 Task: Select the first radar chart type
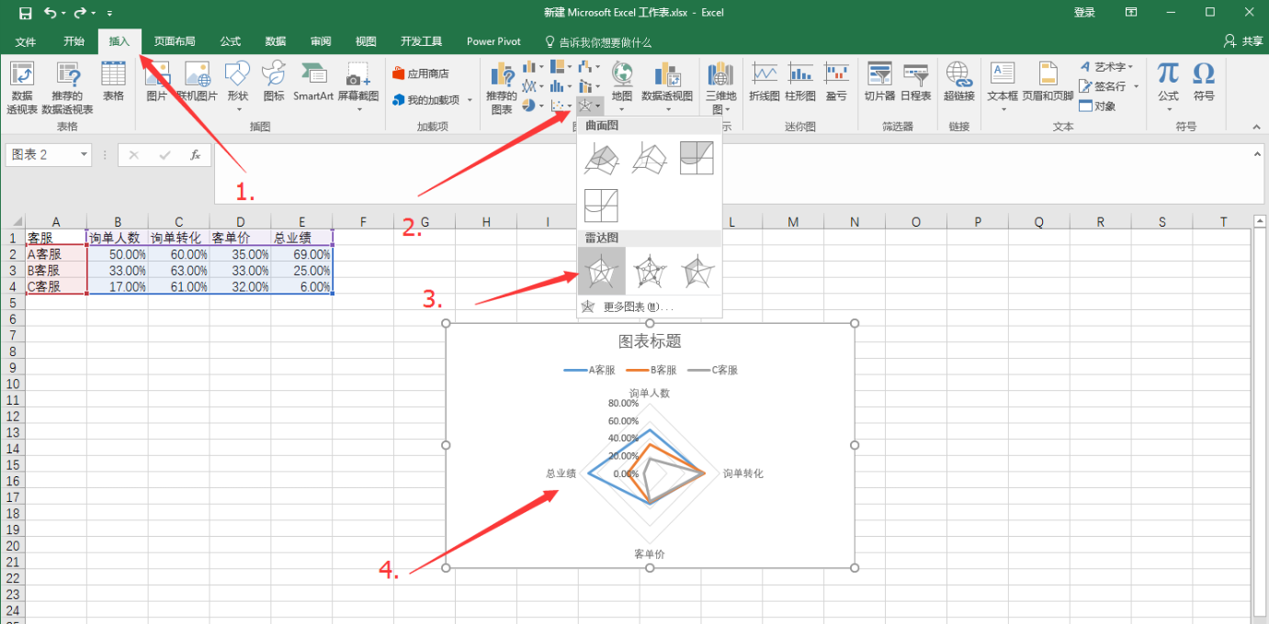point(602,271)
